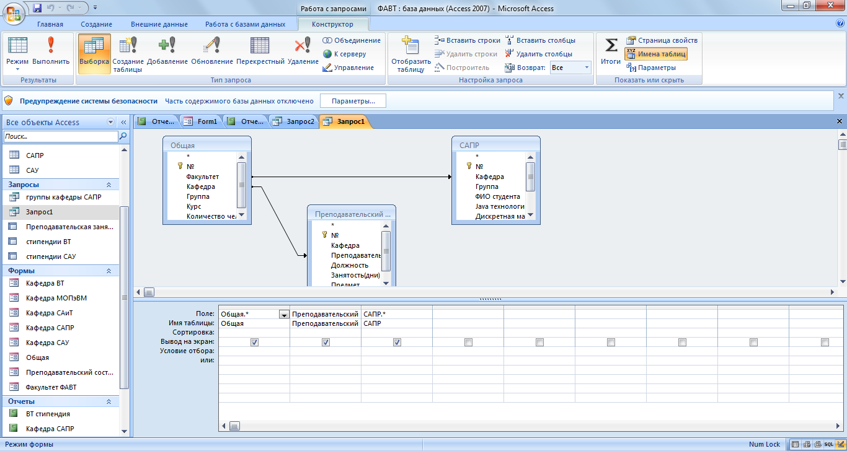Check Вывод на экран in seventh grid column
This screenshot has height=451, width=847.
[682, 342]
